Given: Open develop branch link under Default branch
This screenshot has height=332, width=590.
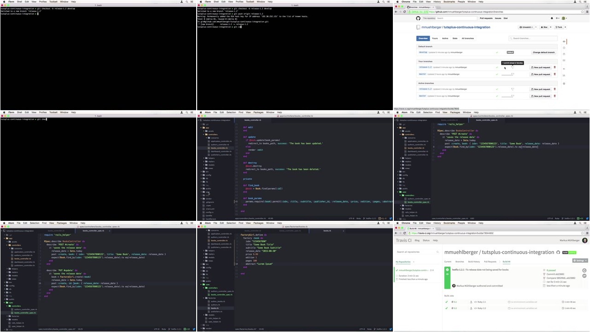Looking at the screenshot, I should coord(423,52).
